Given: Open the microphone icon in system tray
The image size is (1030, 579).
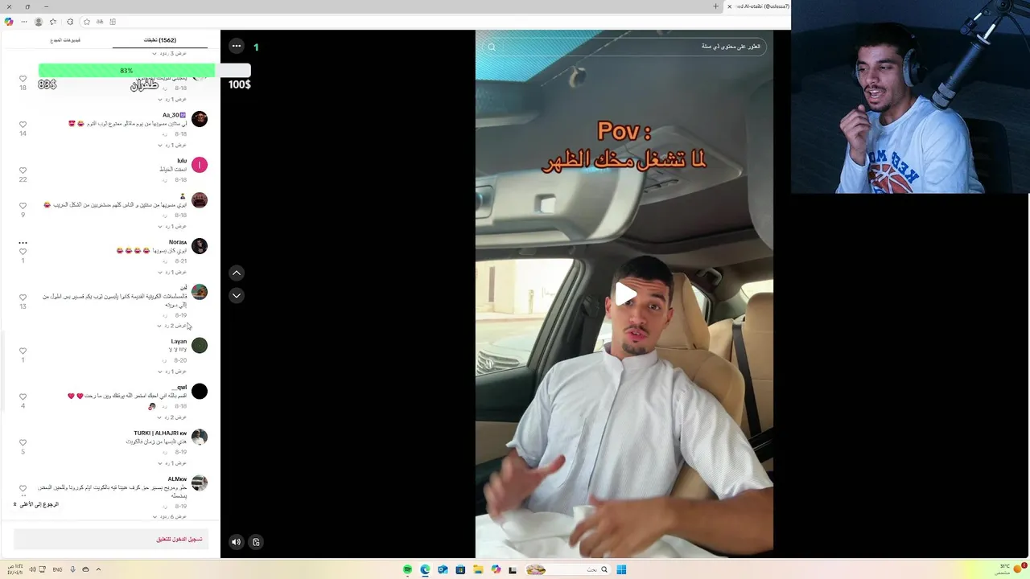Looking at the screenshot, I should pos(72,569).
